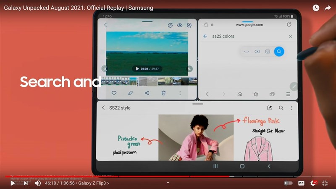Go back in the gallery app
The image size is (336, 189).
click(x=105, y=25)
